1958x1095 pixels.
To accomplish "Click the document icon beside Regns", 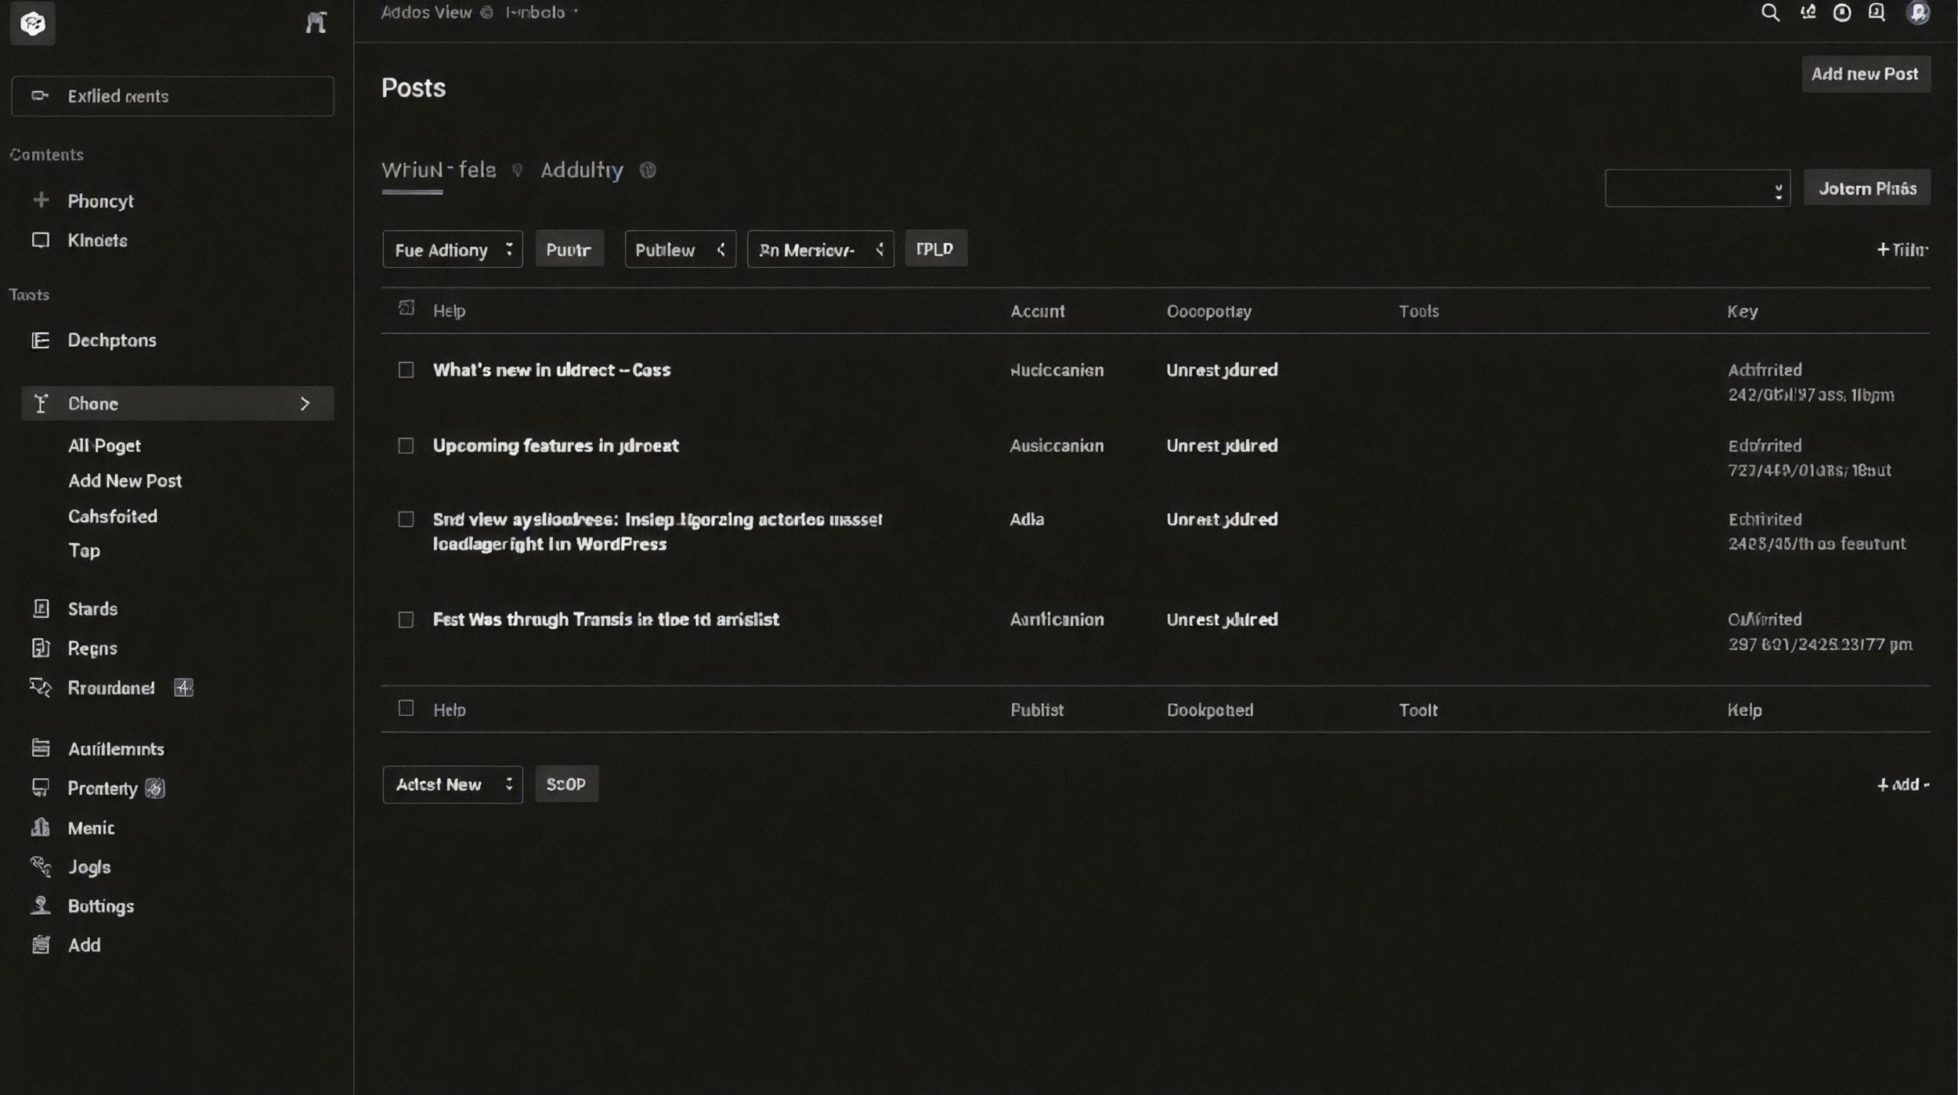I will click(41, 648).
